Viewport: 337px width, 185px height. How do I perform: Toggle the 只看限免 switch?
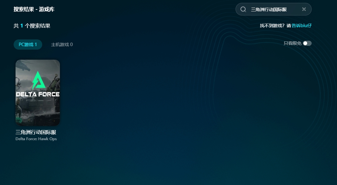pos(307,43)
